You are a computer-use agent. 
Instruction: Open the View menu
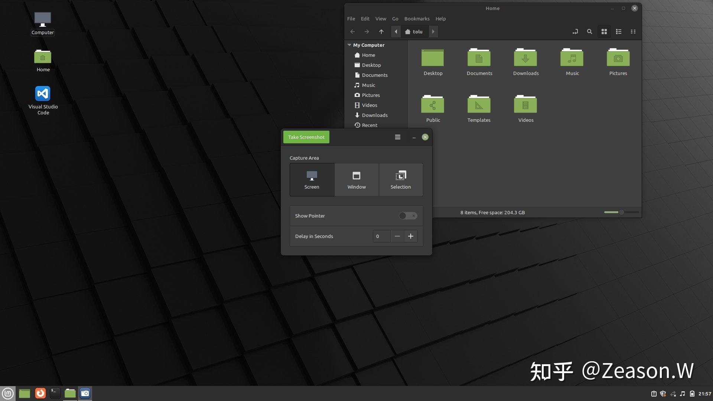click(x=381, y=19)
